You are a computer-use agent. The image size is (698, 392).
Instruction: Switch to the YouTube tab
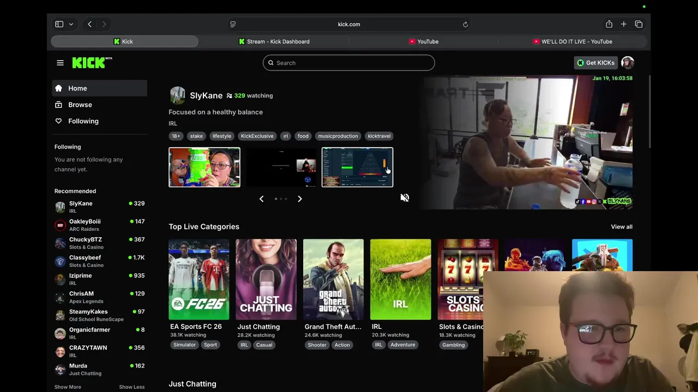tap(424, 41)
